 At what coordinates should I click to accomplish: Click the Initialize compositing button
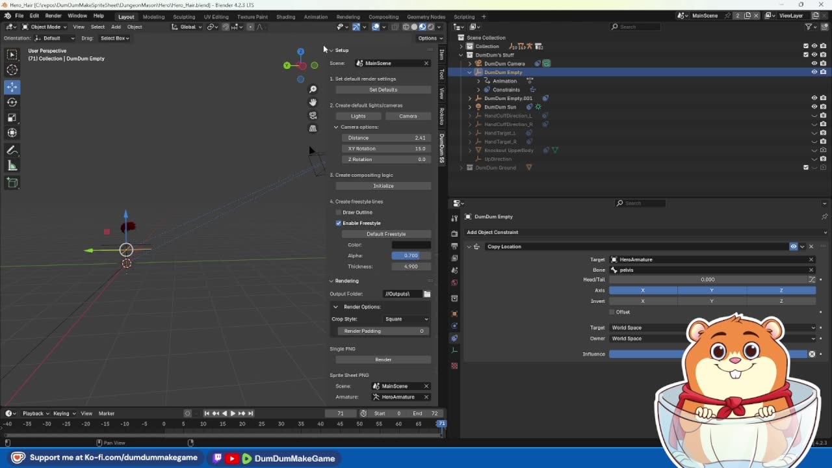pos(383,186)
